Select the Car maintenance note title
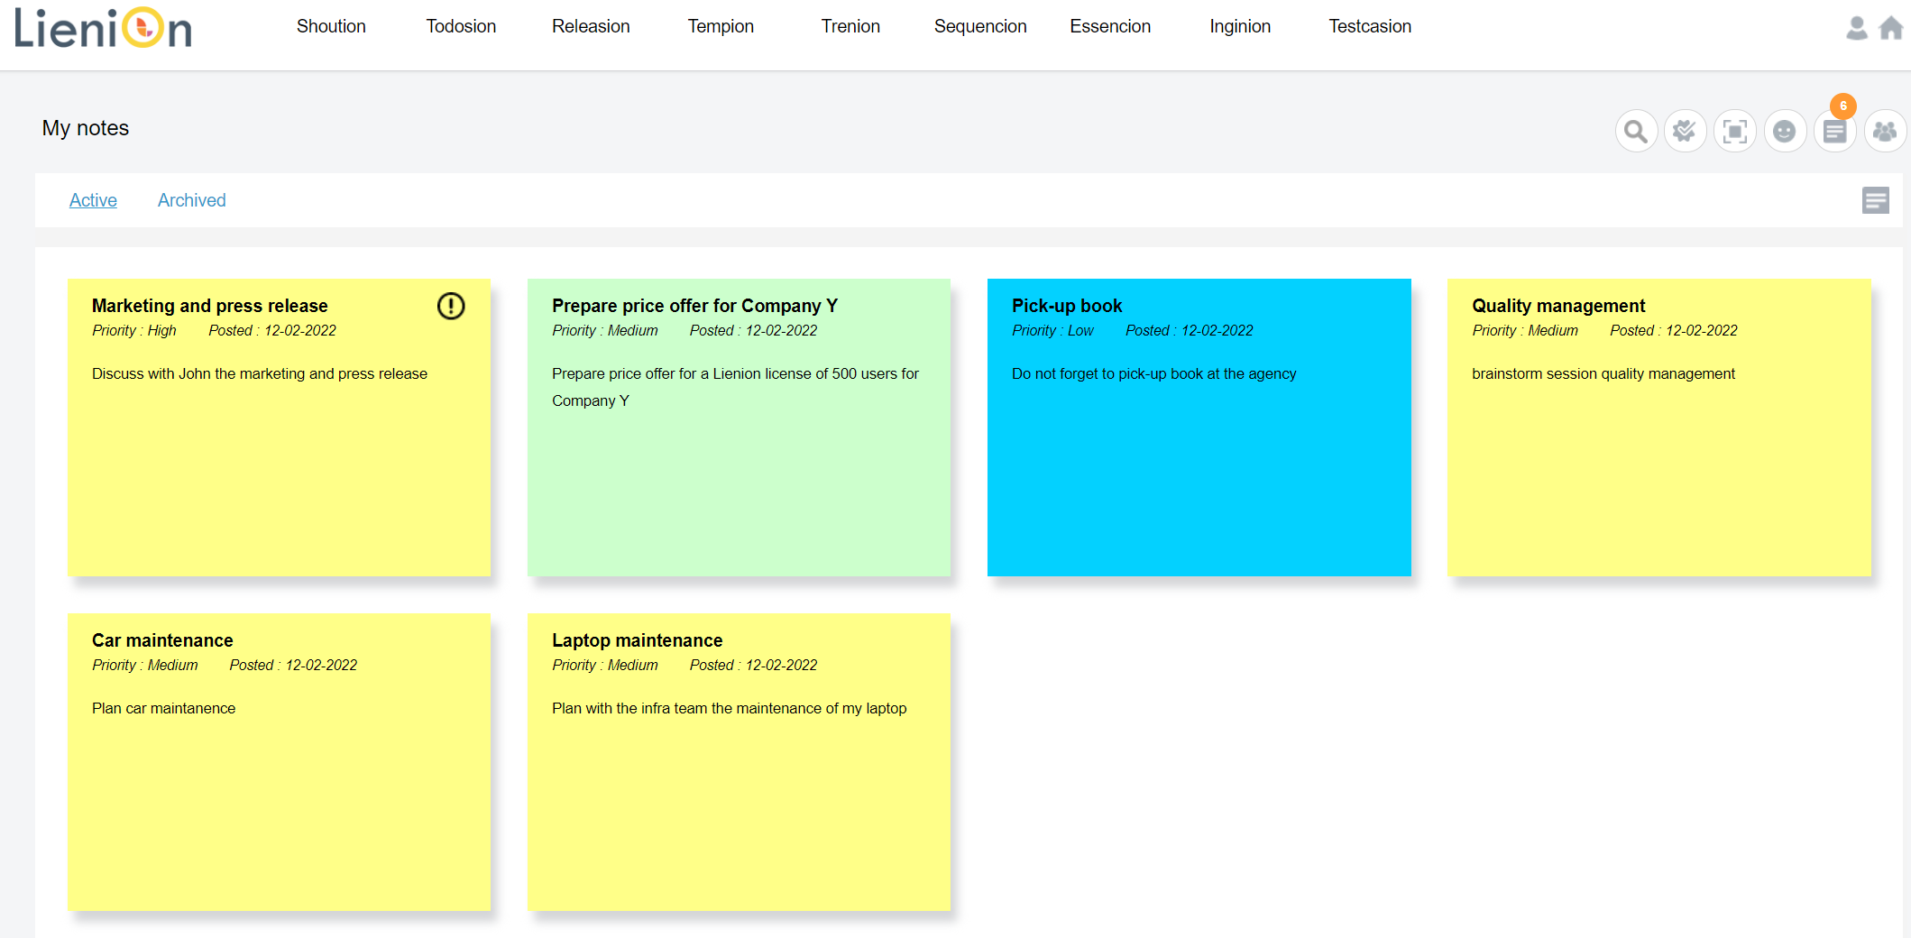The width and height of the screenshot is (1911, 938). (x=162, y=640)
